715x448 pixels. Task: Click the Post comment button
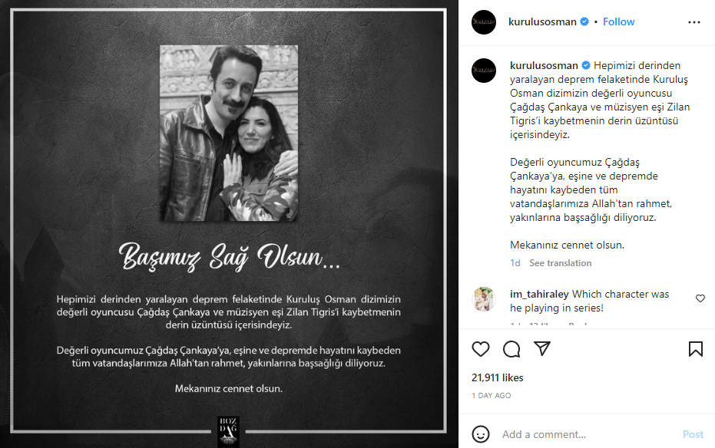pyautogui.click(x=693, y=434)
